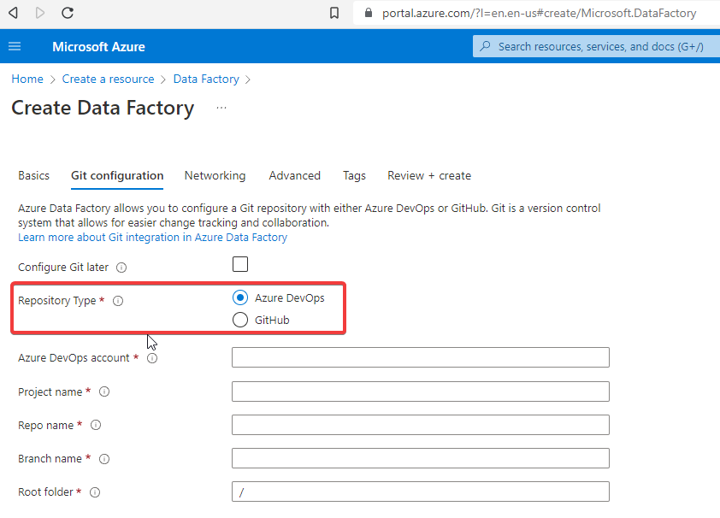Select the GitHub repository type option

point(240,321)
